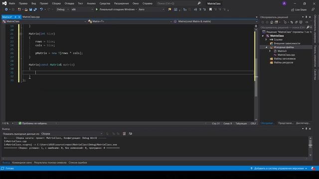Open the Правка menu

[x=23, y=3]
